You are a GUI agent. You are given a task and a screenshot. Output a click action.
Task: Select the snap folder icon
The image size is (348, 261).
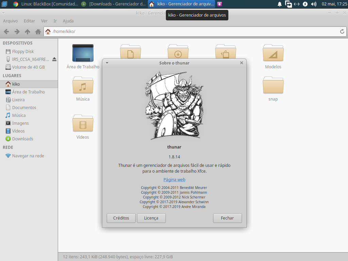point(273,85)
